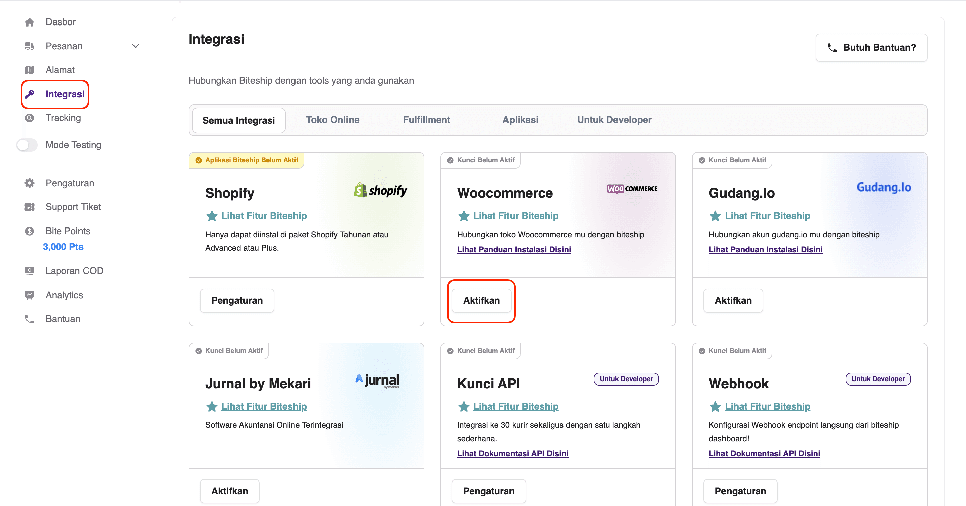Open Laporan COD in the sidebar
The image size is (966, 506).
pos(74,271)
